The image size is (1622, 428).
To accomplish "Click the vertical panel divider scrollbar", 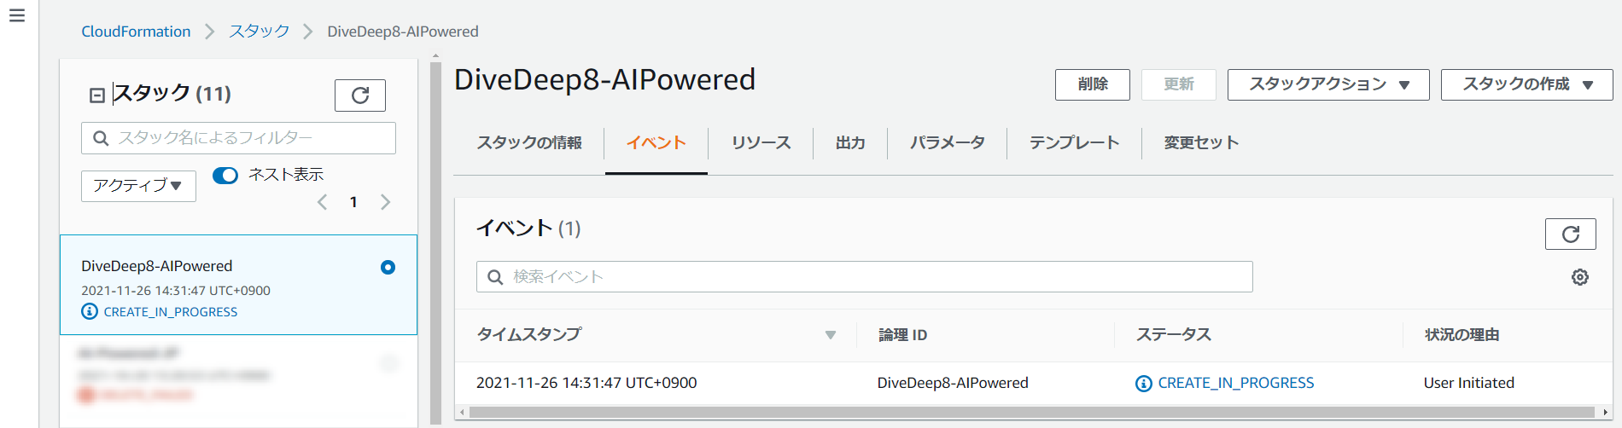I will tap(435, 242).
